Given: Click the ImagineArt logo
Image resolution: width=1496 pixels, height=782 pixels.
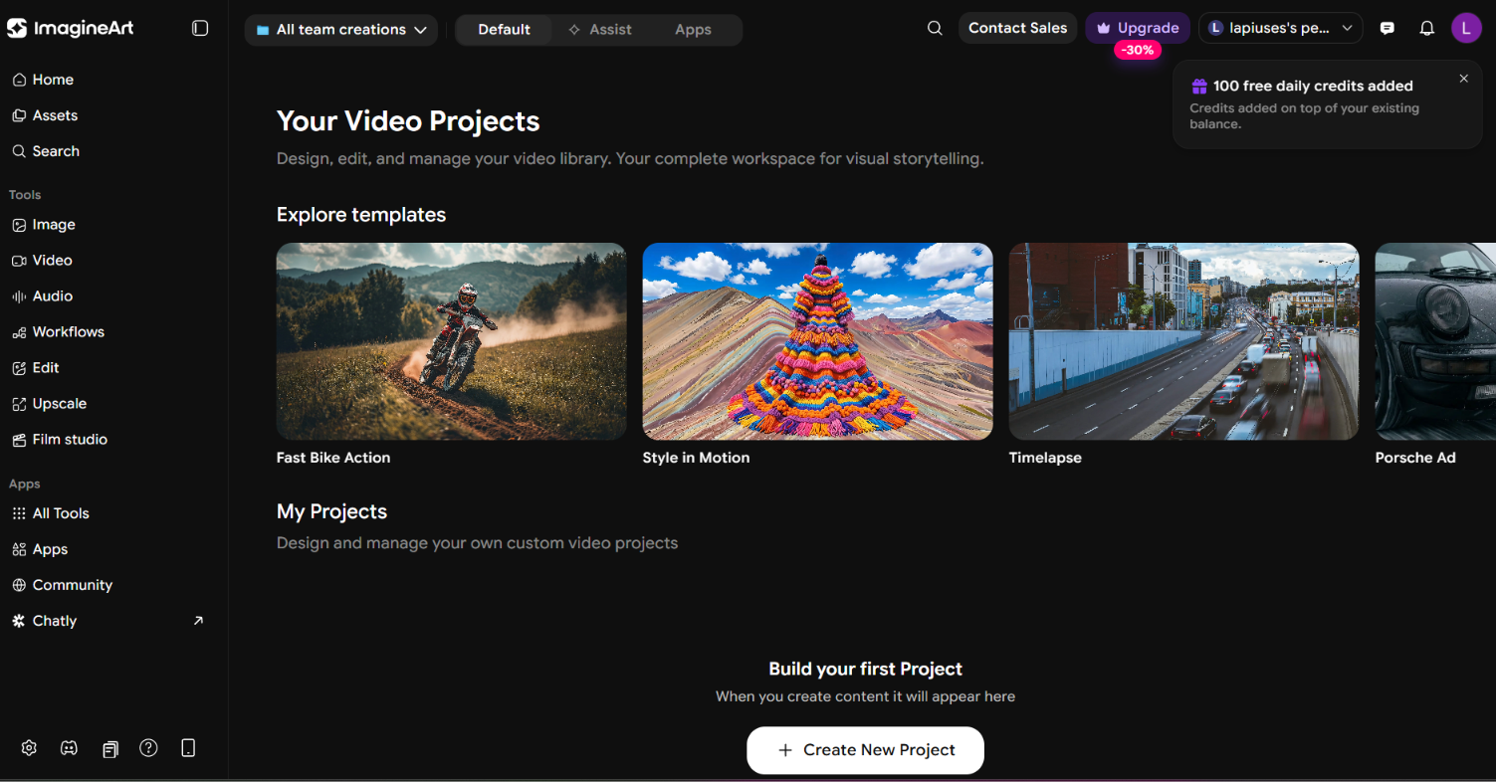Looking at the screenshot, I should coord(70,28).
